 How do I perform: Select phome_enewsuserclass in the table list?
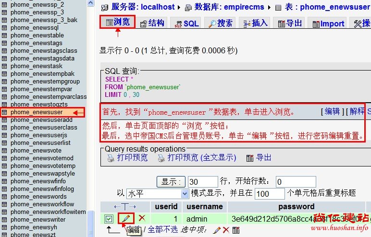pyautogui.click(x=44, y=127)
